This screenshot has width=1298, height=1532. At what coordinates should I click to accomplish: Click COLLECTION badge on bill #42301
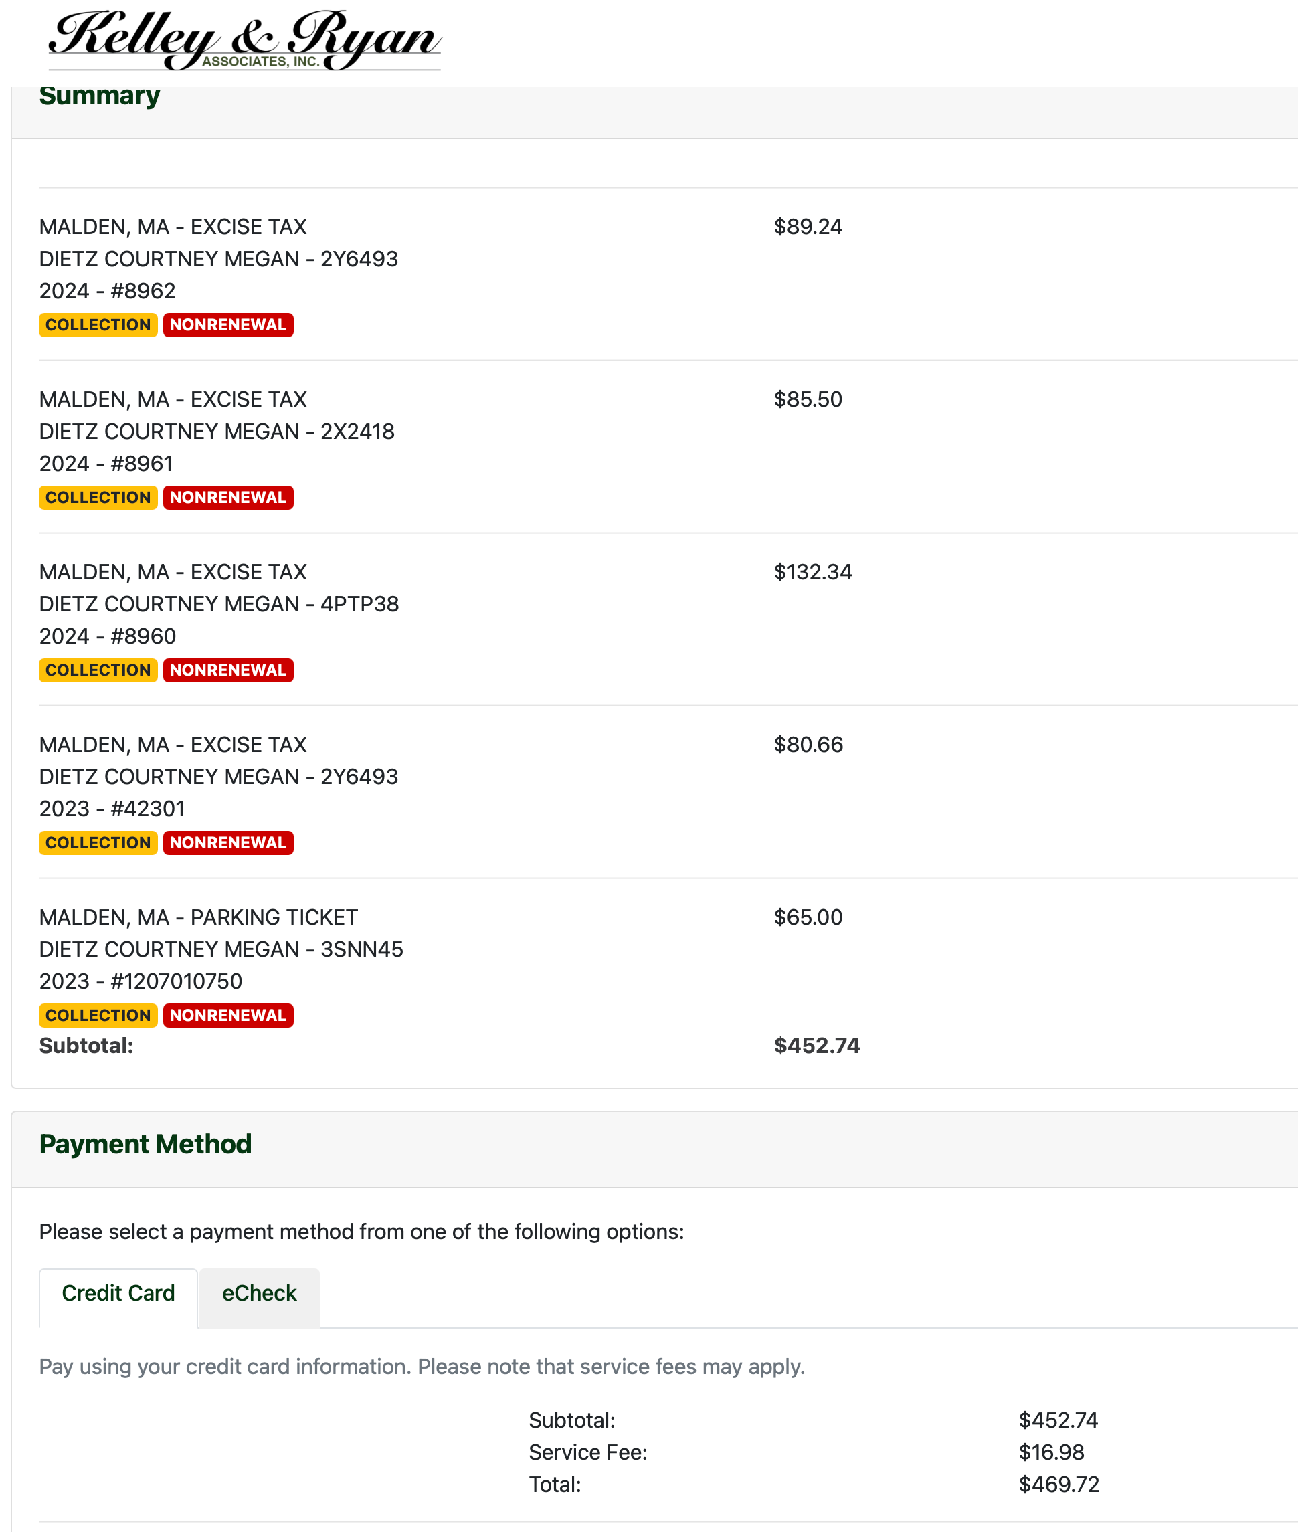pos(98,842)
